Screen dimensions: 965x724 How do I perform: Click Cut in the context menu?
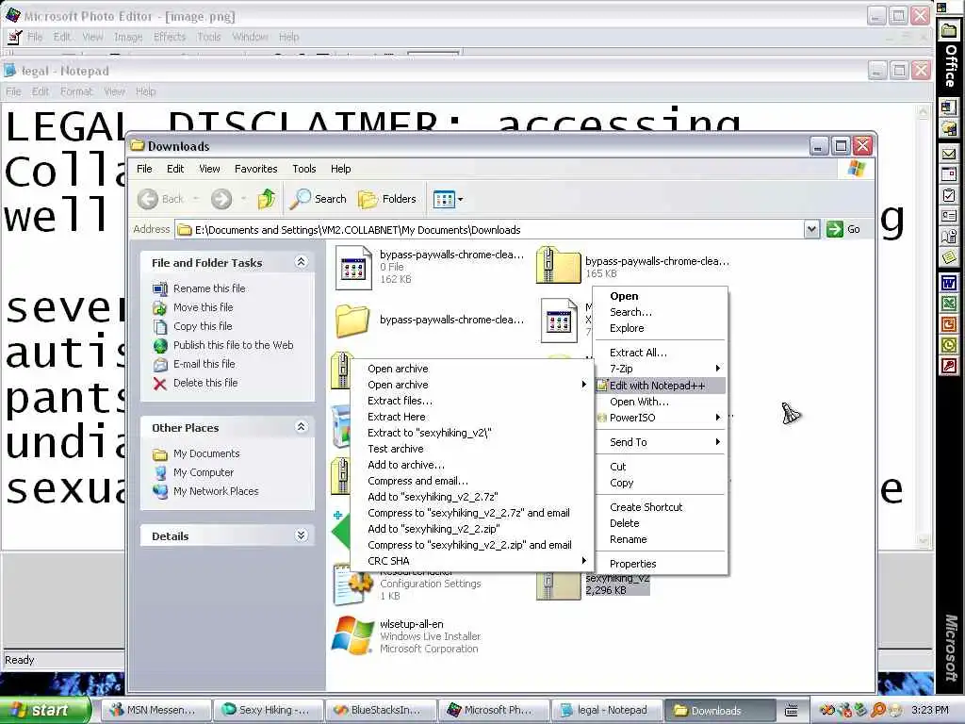coord(661,467)
